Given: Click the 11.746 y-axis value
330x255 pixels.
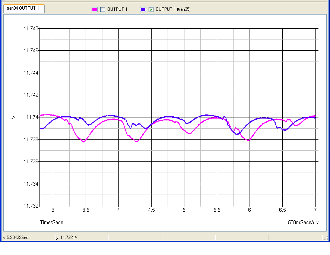Looking at the screenshot, I should tap(31, 51).
